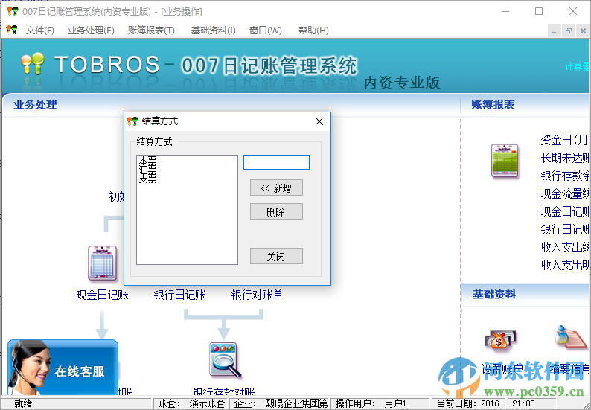
Task: Open the 银行日记账 report link on right
Action: 565,229
